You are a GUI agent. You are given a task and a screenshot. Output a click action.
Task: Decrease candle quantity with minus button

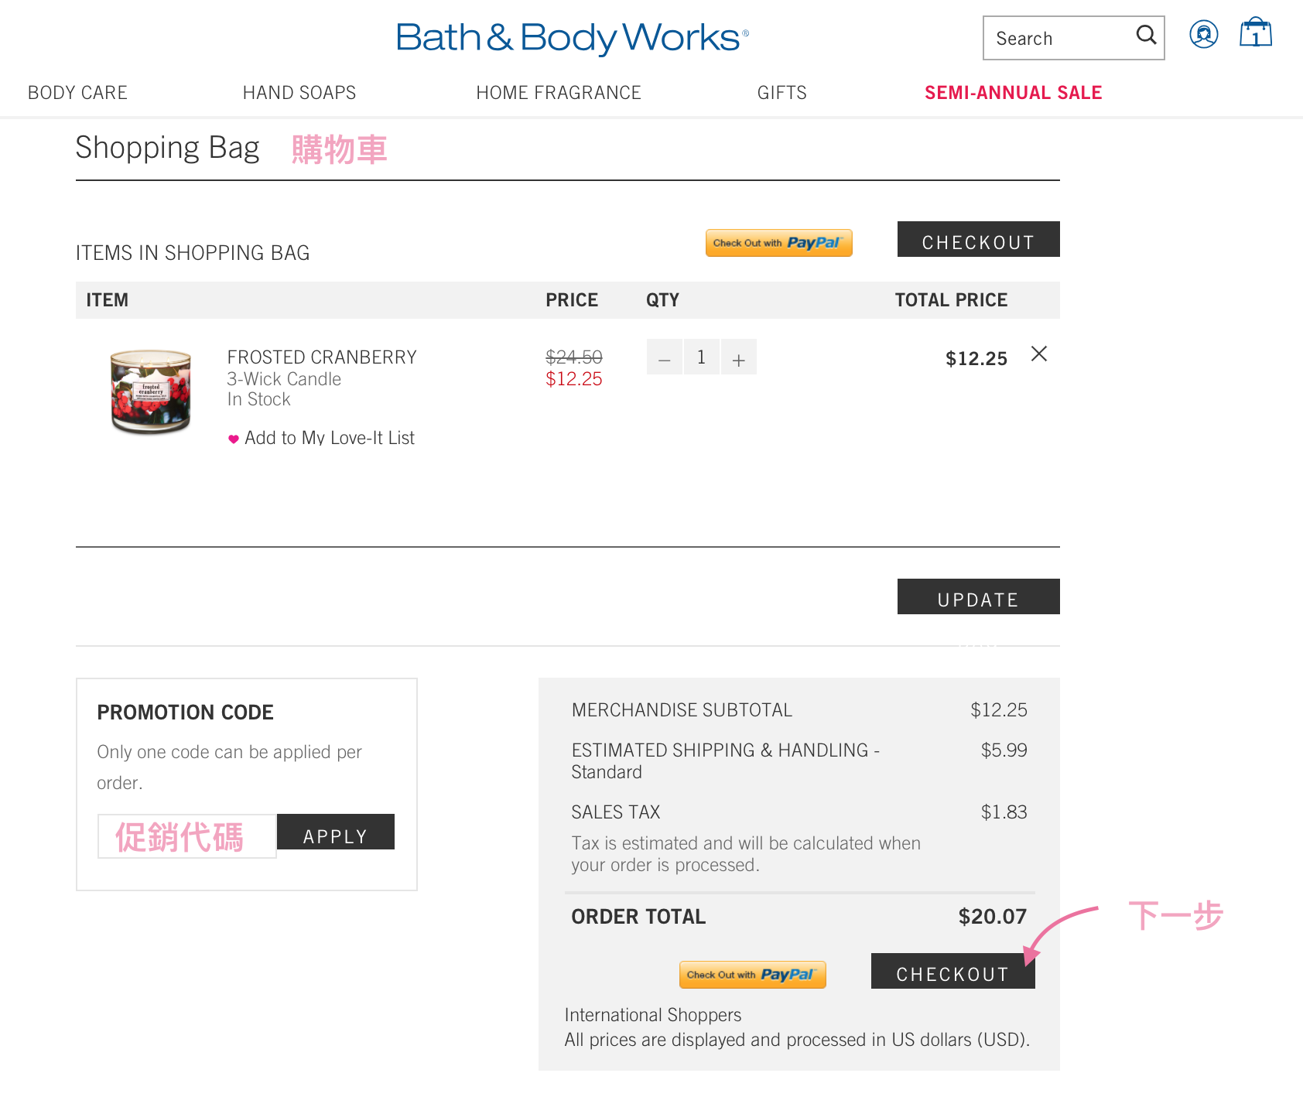click(x=664, y=357)
